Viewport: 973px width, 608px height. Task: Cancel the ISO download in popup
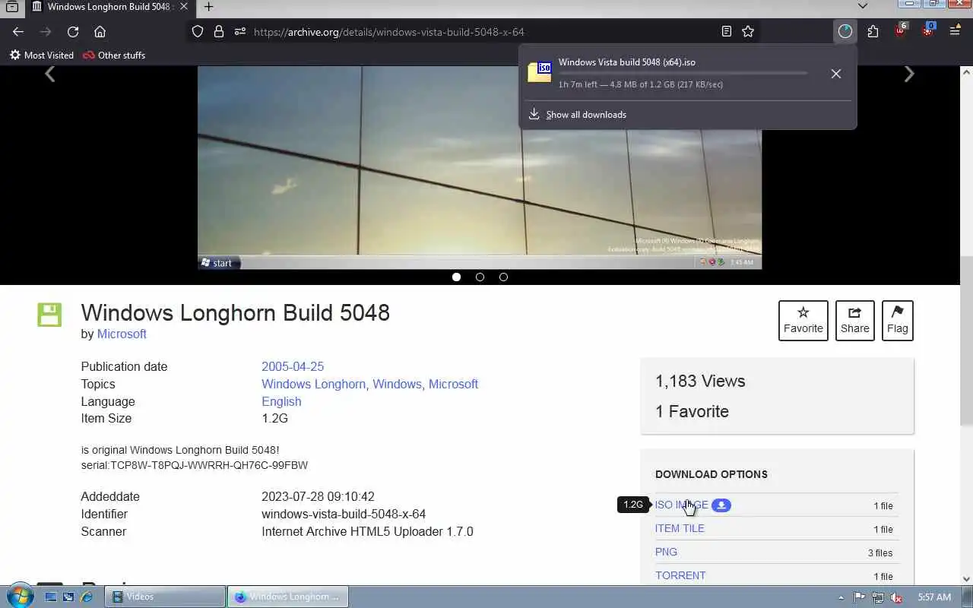[836, 74]
